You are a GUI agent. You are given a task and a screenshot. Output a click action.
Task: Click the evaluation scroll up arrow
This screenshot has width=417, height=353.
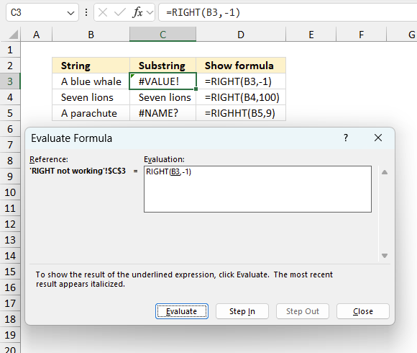385,172
